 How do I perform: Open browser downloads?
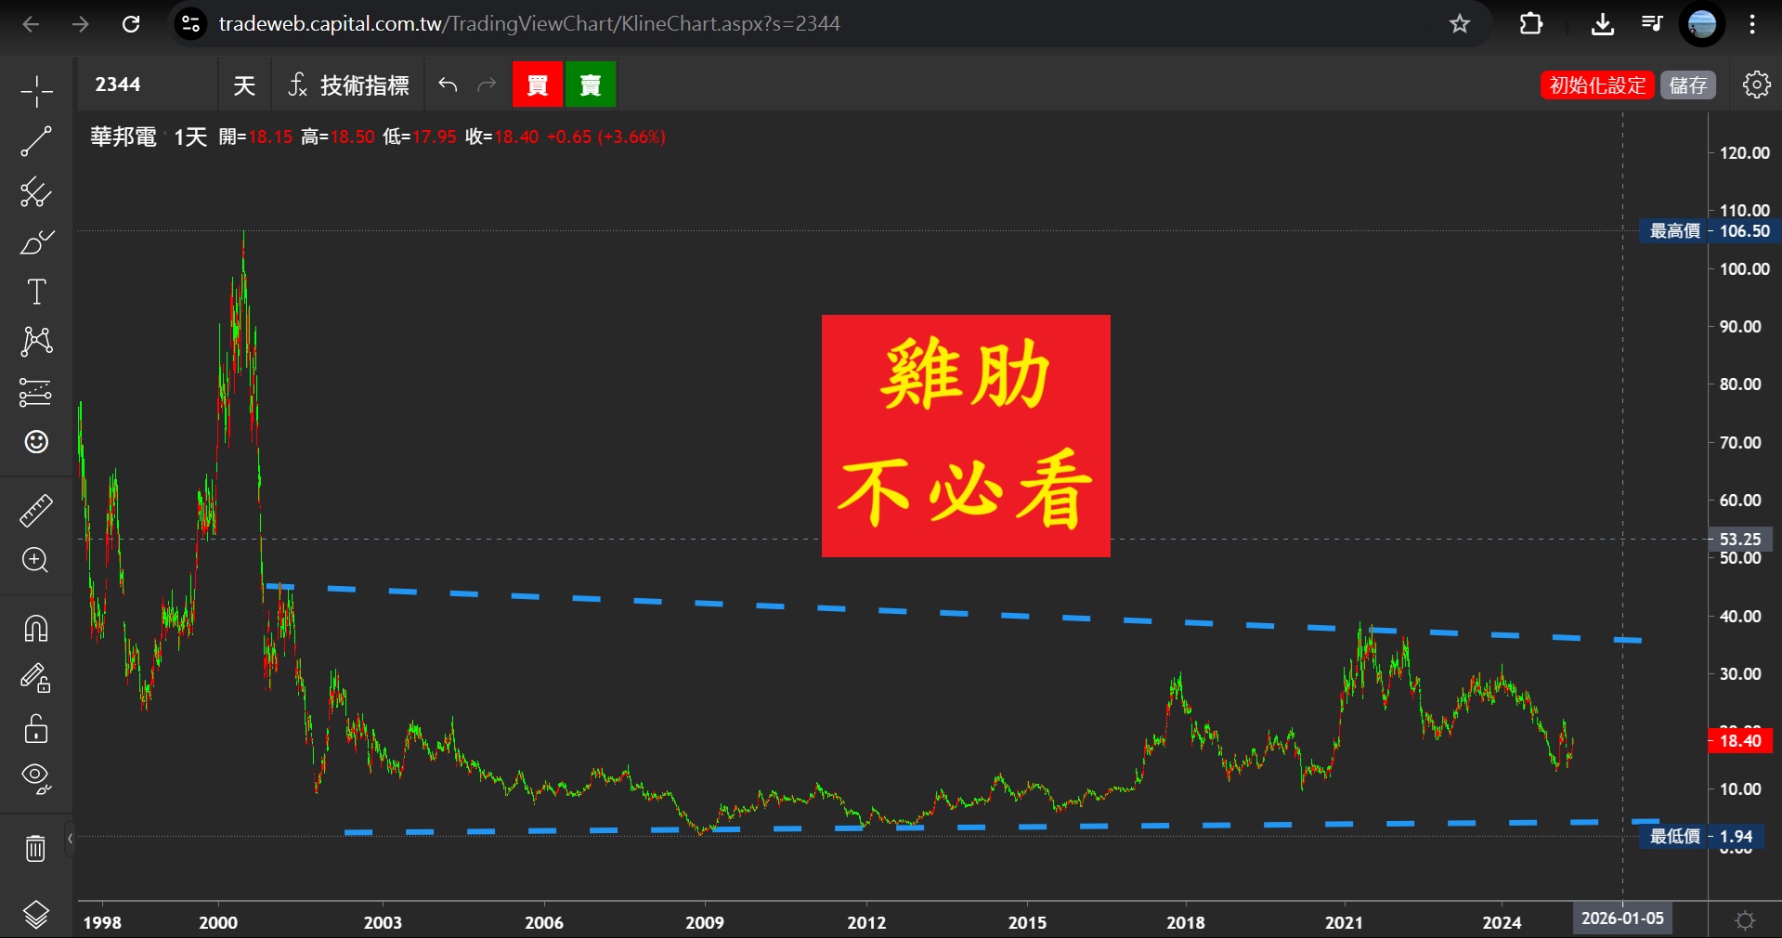(1602, 24)
